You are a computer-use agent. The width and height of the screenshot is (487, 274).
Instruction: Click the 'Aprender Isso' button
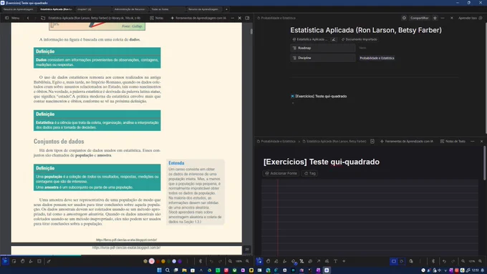(470, 18)
